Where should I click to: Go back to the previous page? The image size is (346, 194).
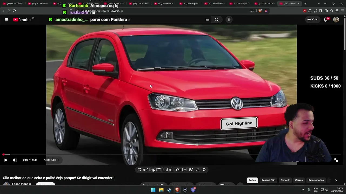coord(4,11)
